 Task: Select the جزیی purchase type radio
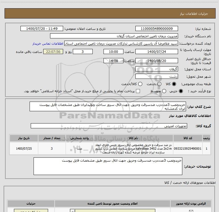tap(181, 91)
